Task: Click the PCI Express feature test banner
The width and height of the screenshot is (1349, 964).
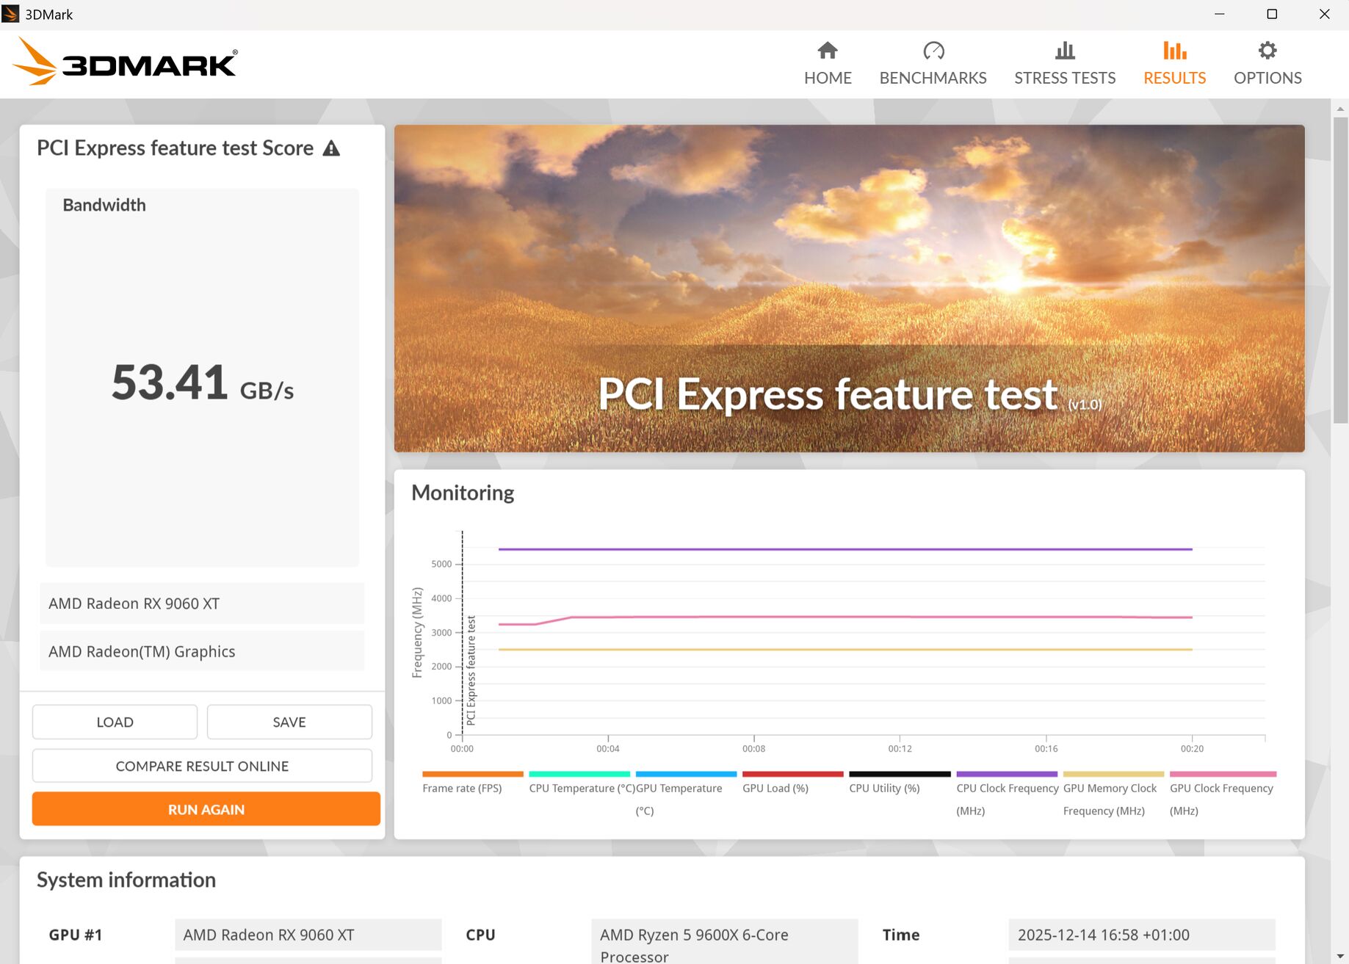Action: tap(849, 288)
